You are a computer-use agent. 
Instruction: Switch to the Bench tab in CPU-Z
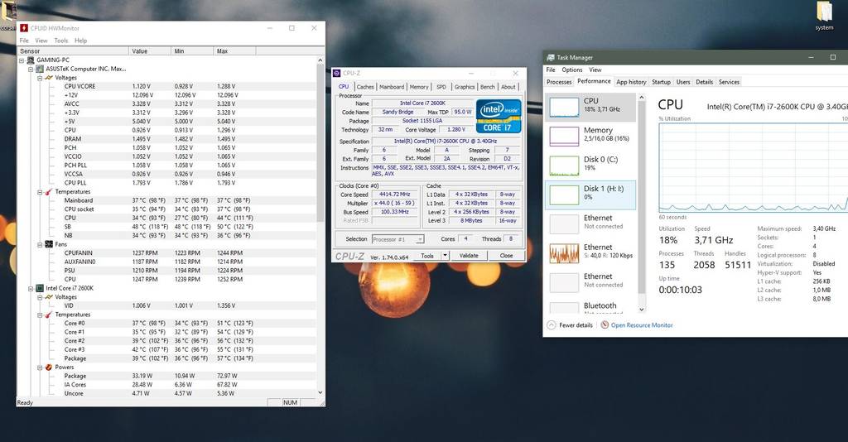tap(487, 87)
